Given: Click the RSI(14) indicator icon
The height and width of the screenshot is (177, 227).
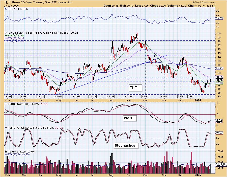Looking at the screenshot, I should (x=6, y=9).
